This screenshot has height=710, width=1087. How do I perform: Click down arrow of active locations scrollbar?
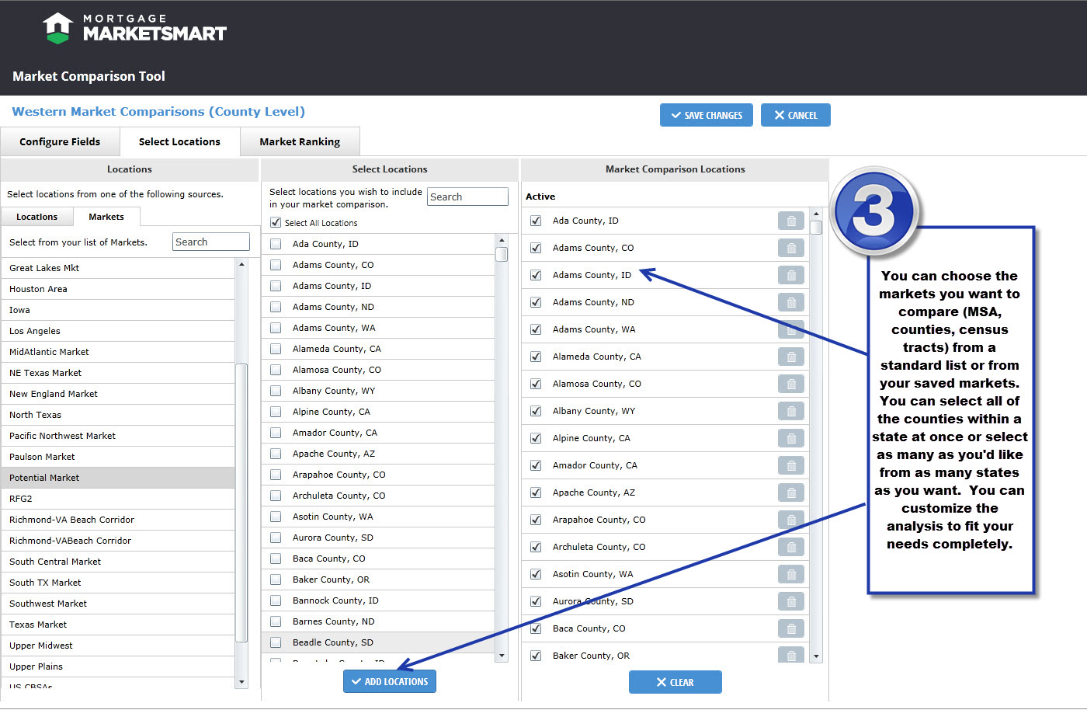[816, 656]
